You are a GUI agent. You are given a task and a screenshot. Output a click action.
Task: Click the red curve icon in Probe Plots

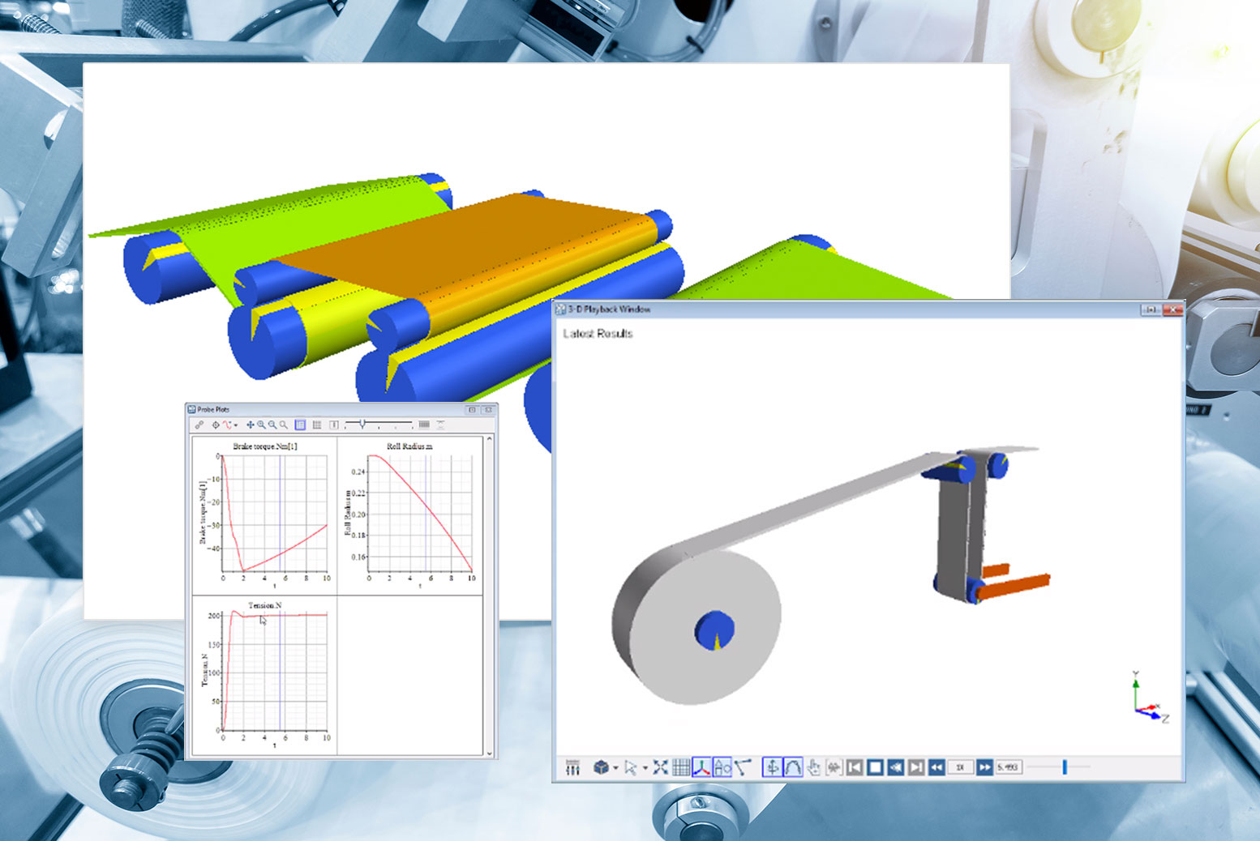tap(227, 425)
